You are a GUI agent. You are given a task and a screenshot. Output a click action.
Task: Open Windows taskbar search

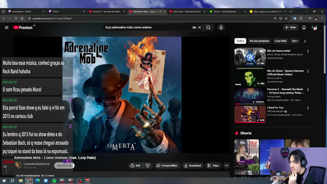point(12,181)
